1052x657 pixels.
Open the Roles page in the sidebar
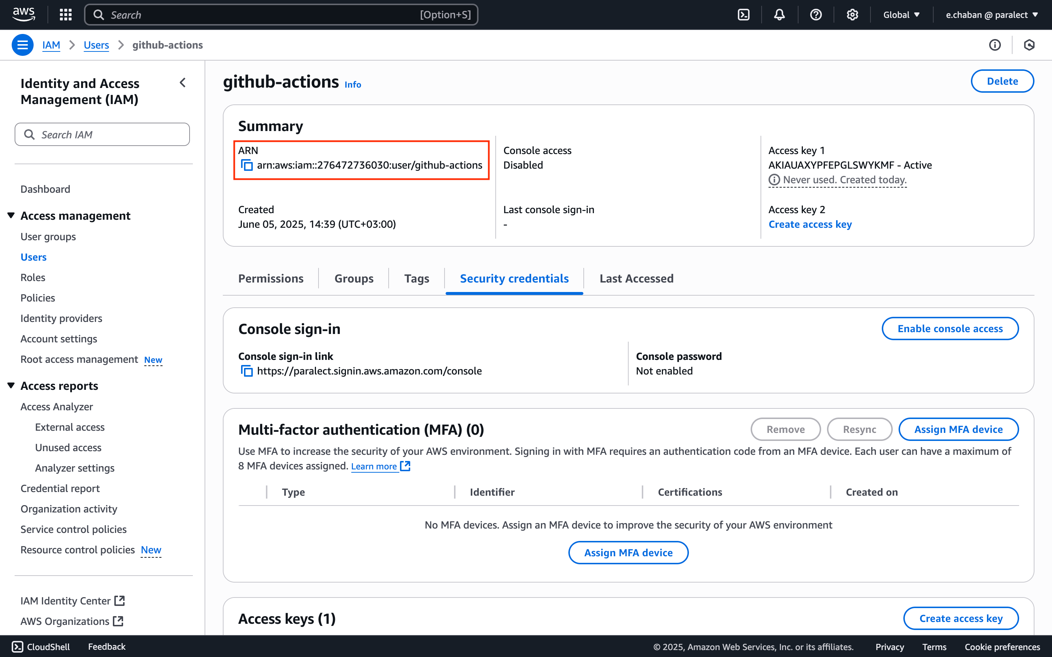pos(33,277)
